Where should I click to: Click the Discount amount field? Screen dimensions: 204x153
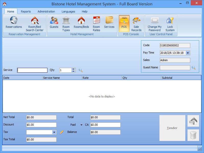(41, 125)
